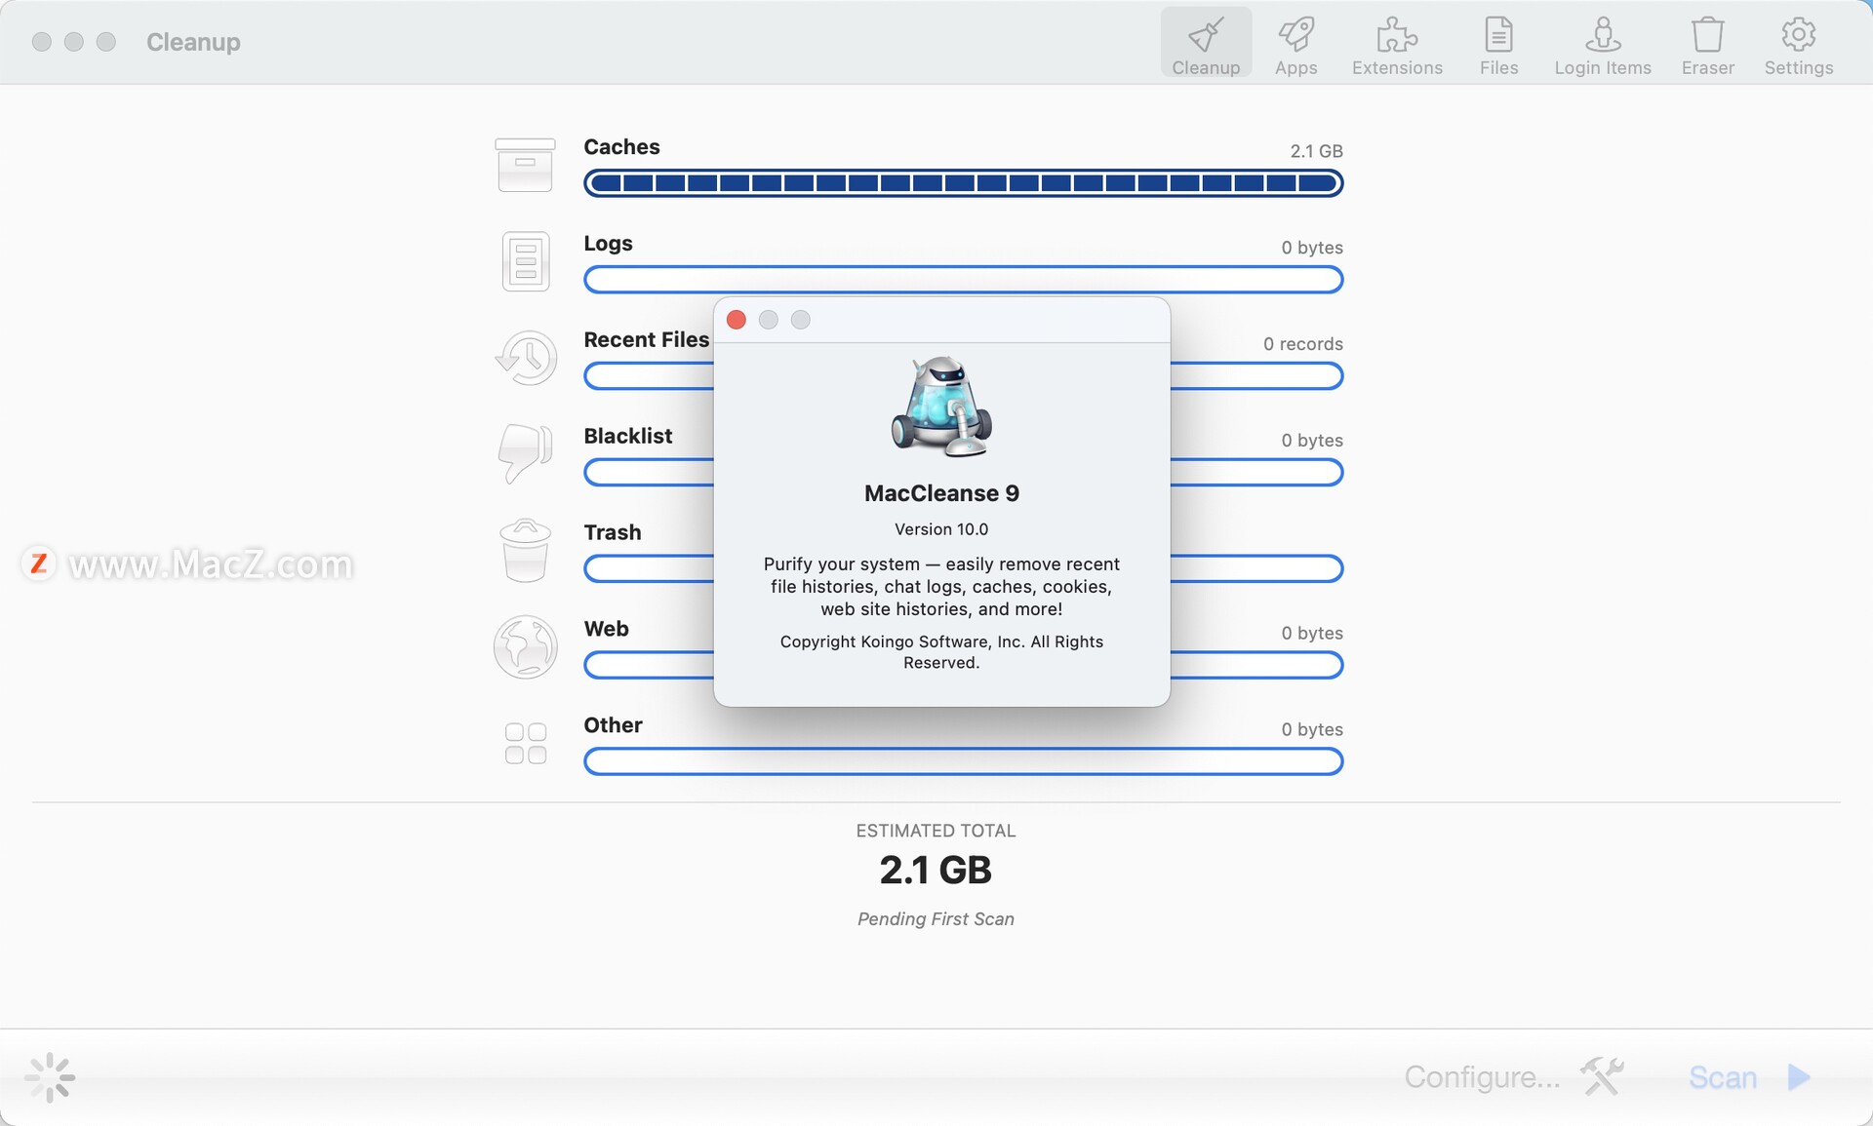This screenshot has width=1873, height=1126.
Task: Close the MacCleanse About dialog
Action: (x=737, y=320)
